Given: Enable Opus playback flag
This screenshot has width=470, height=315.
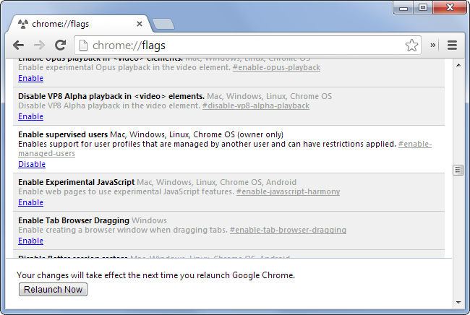Looking at the screenshot, I should [x=30, y=78].
